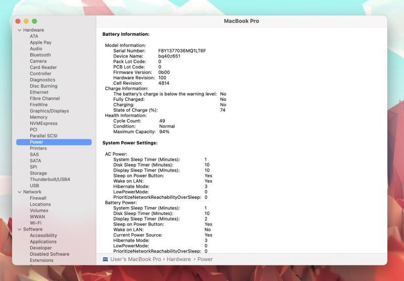
Task: Click Software section label in sidebar
Action: pyautogui.click(x=33, y=229)
